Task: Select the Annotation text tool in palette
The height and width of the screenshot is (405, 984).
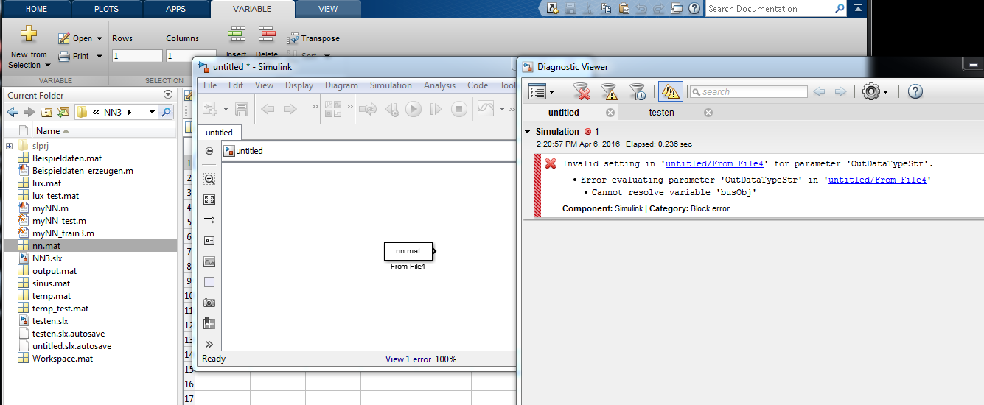Action: point(209,241)
